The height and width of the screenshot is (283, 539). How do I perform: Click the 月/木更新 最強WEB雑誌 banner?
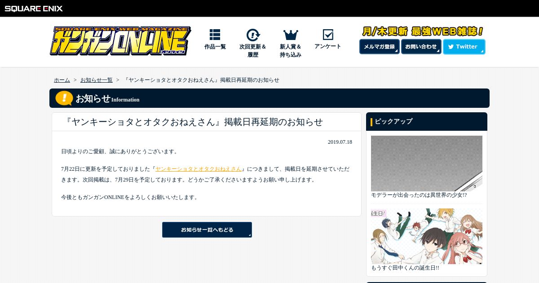[x=423, y=31]
